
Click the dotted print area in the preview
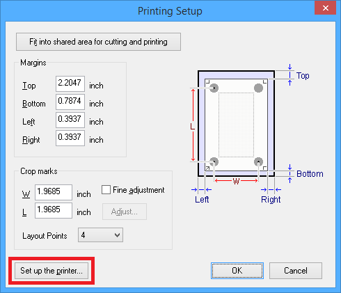pos(236,125)
